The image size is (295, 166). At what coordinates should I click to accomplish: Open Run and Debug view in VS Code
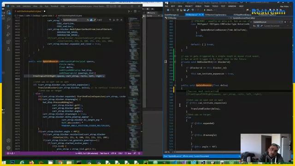pyautogui.click(x=8, y=35)
